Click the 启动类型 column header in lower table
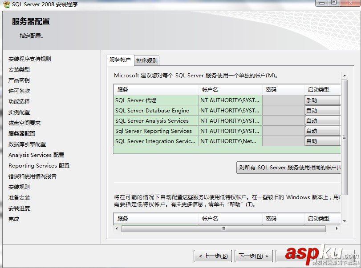Image resolution: width=361 pixels, height=268 pixels. 322,218
